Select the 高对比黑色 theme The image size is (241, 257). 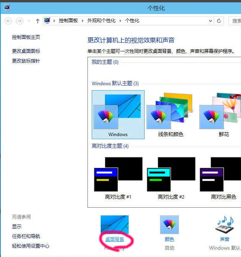point(220,178)
